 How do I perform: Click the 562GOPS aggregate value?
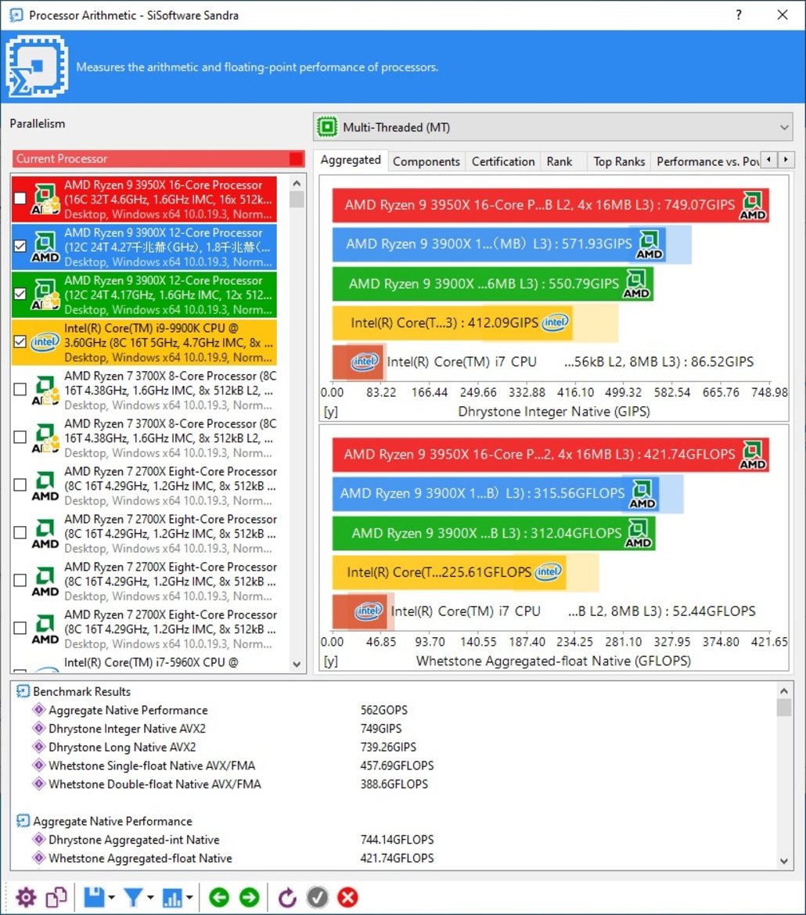point(383,710)
